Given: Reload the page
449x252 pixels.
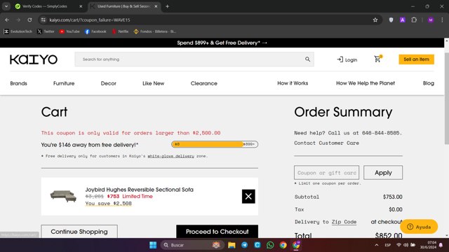Looking at the screenshot, I should pos(29,20).
